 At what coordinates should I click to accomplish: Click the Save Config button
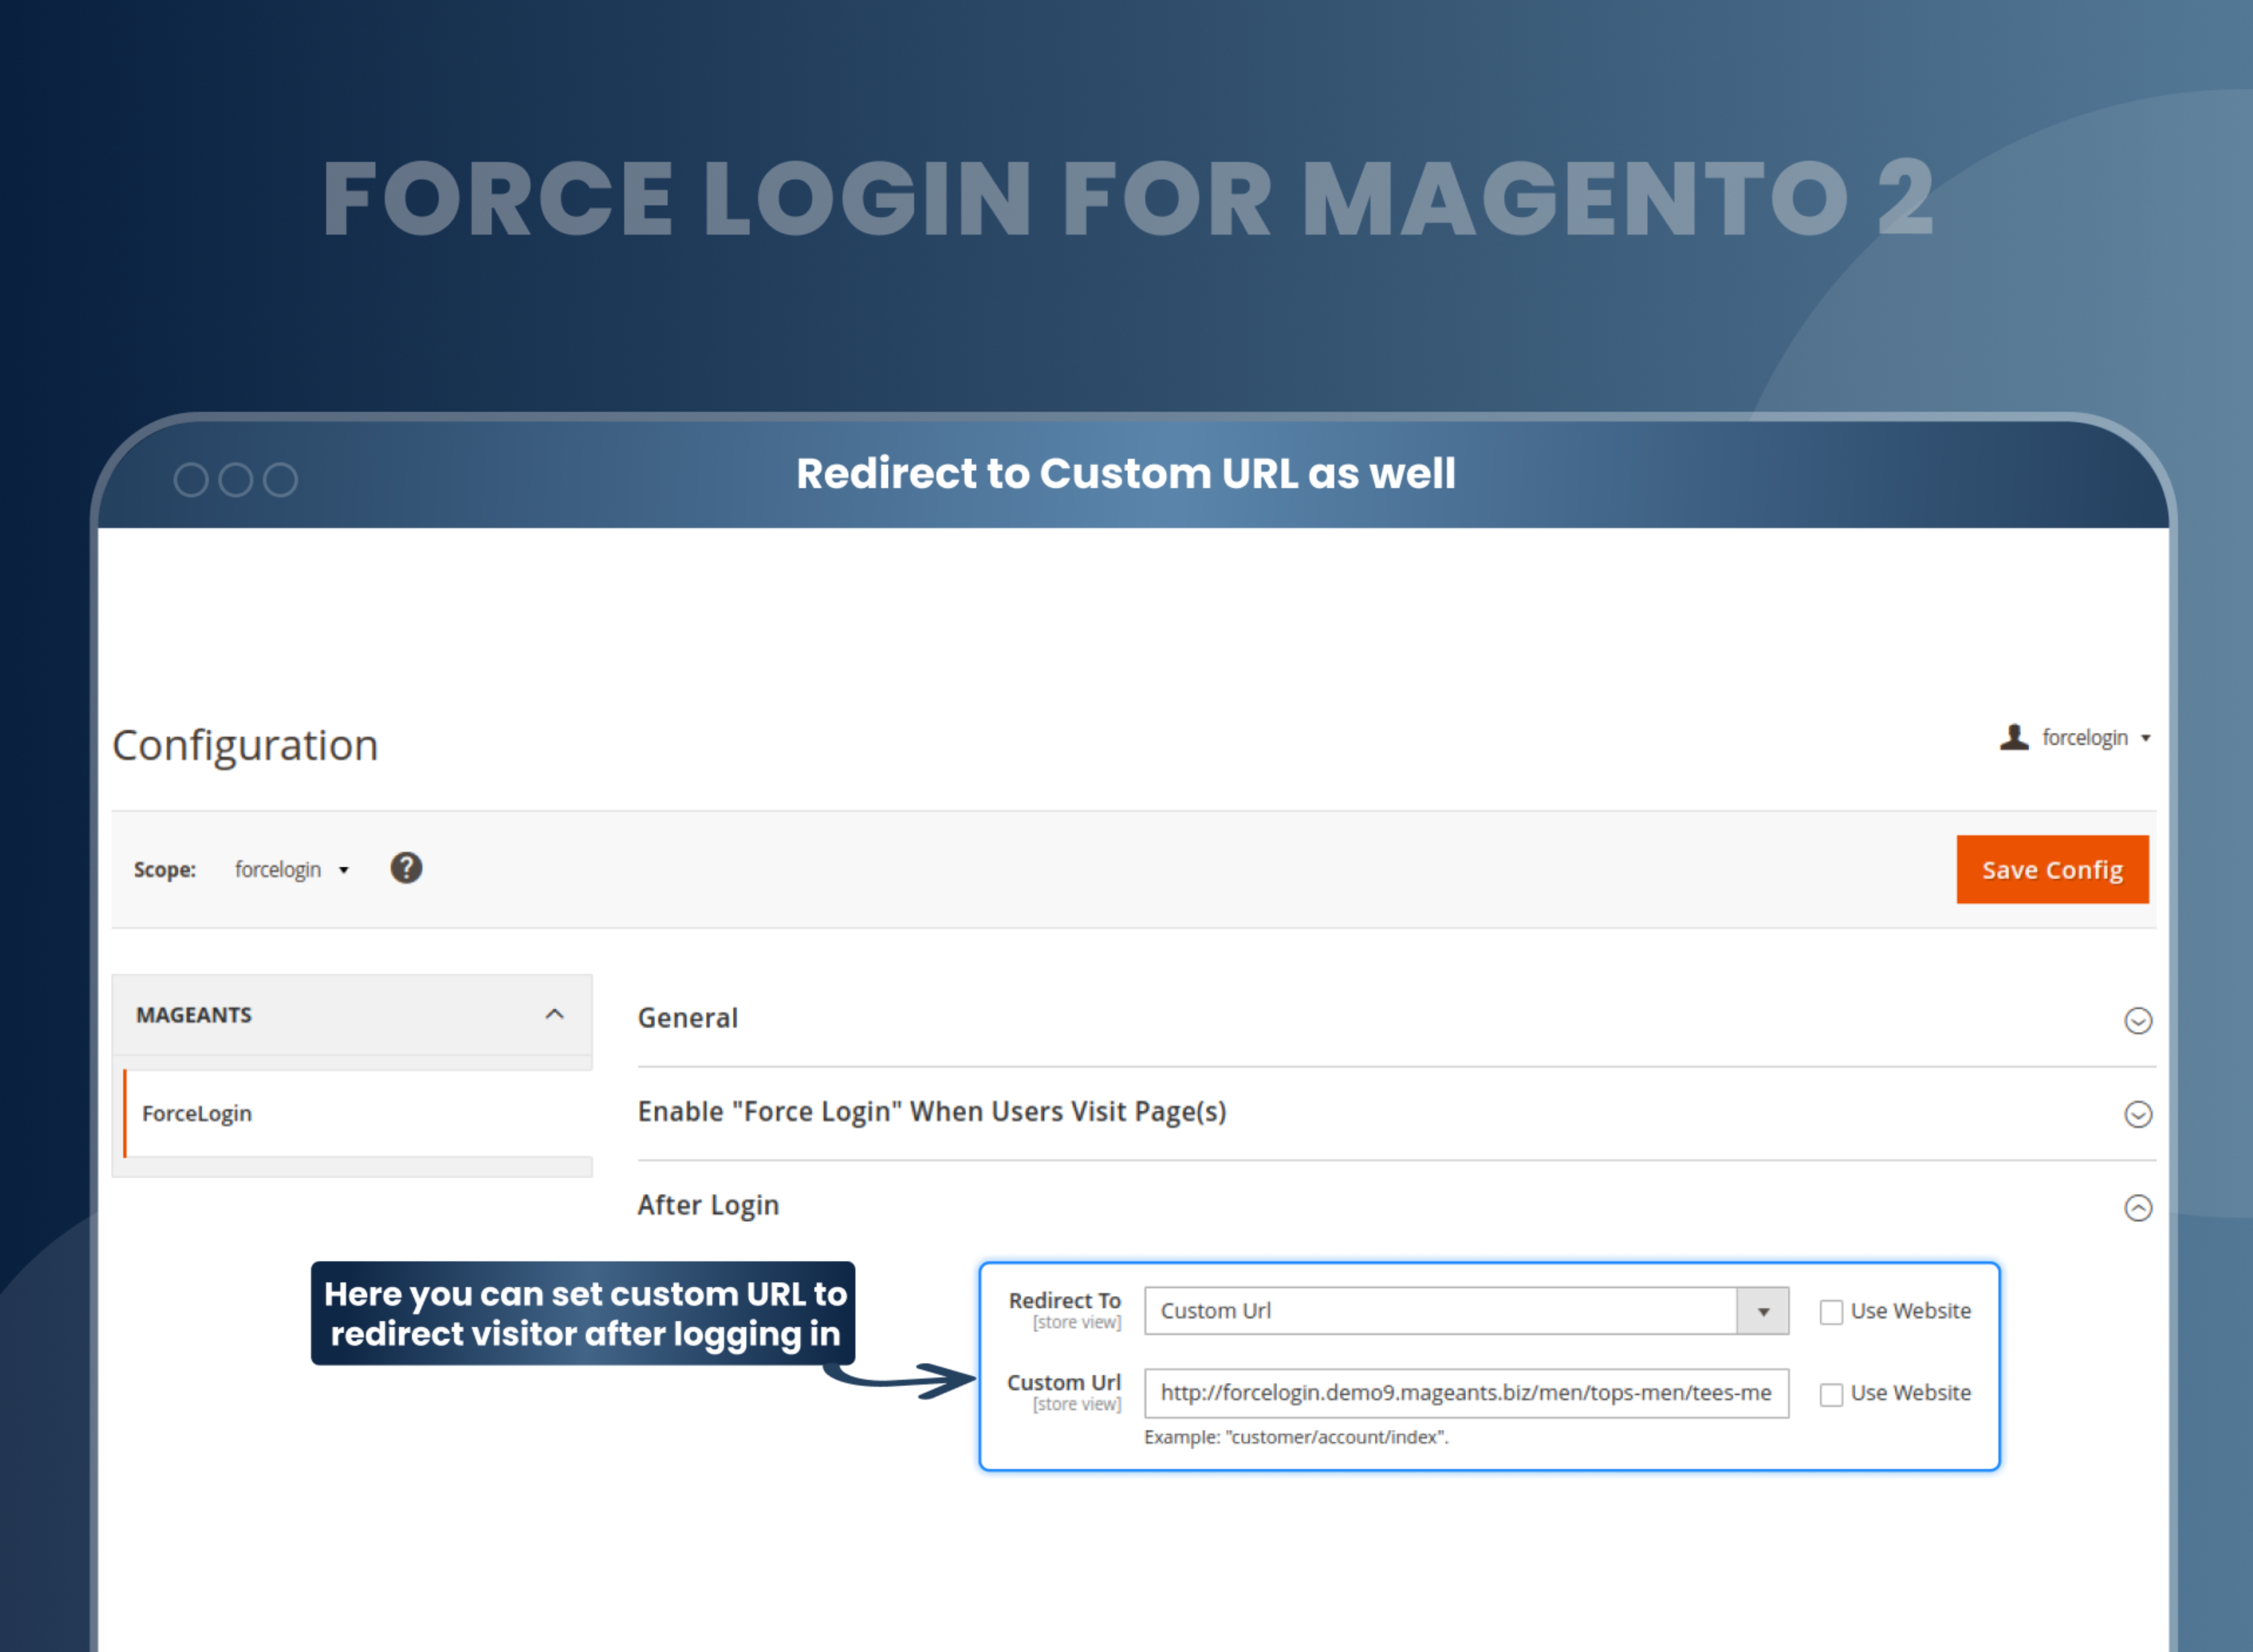click(x=2052, y=869)
